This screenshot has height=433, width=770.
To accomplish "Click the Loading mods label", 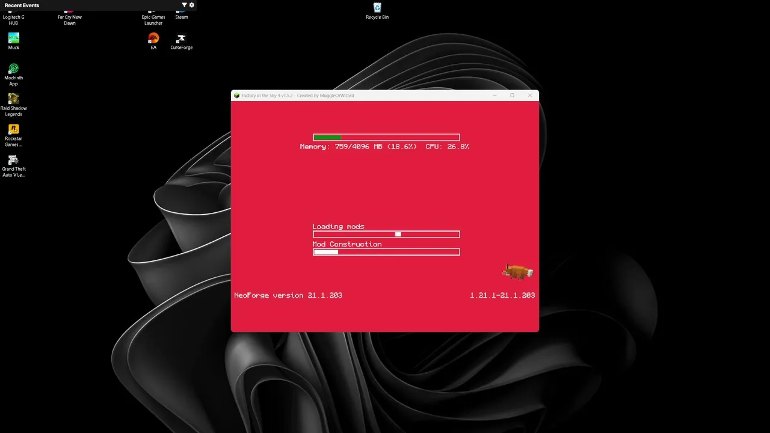I will pos(338,226).
